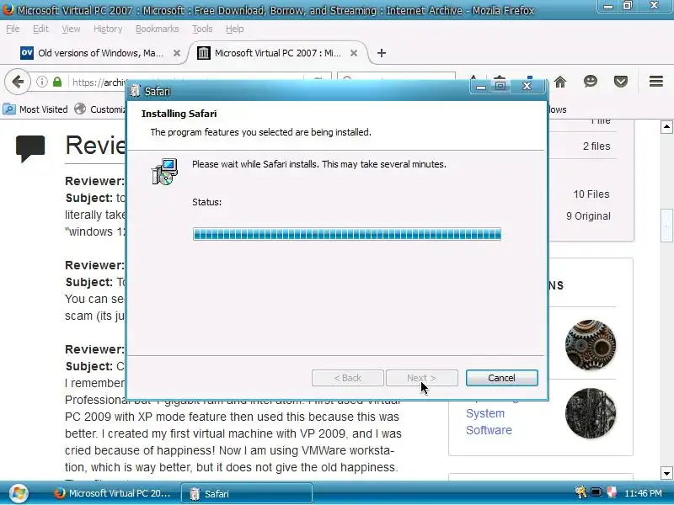The height and width of the screenshot is (505, 674).
Task: Open the Firefox hamburger menu
Action: 656,81
